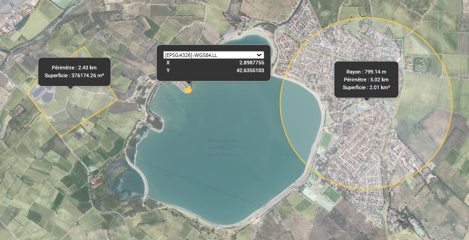Select the Y coordinate value 42.6355103
Screen dimensions: 469x240
[x=250, y=70]
